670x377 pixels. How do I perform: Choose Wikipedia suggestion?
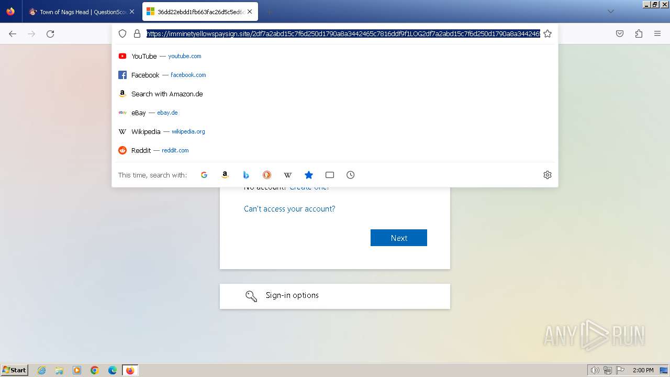[x=335, y=131]
